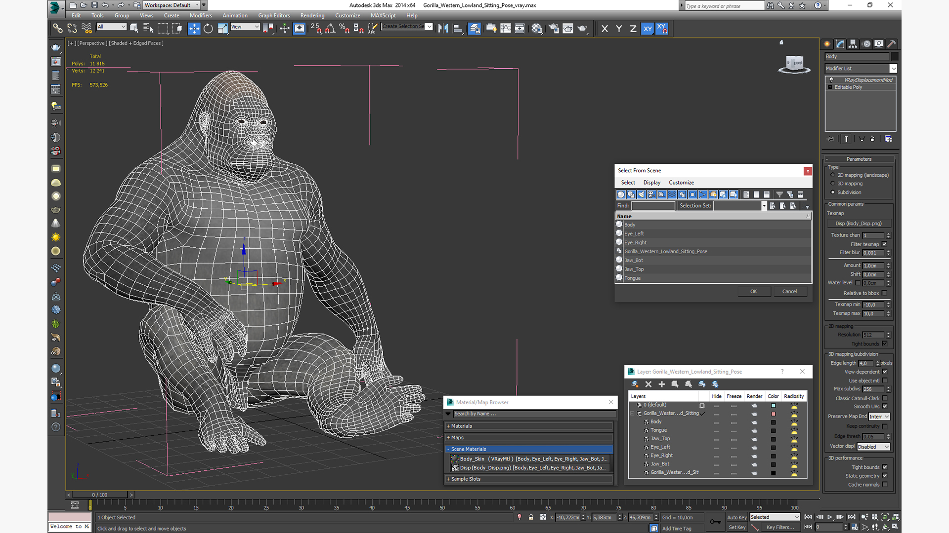Select the Select and Link tool
This screenshot has width=949, height=533.
pos(58,29)
